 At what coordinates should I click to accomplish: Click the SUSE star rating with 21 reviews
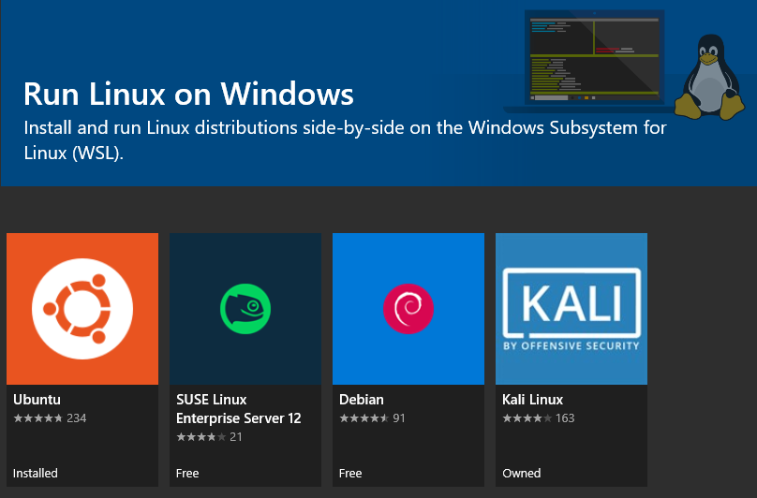tap(209, 437)
